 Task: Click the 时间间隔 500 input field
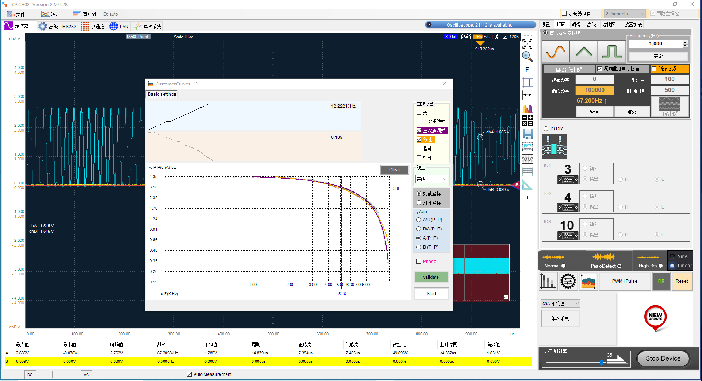click(670, 90)
